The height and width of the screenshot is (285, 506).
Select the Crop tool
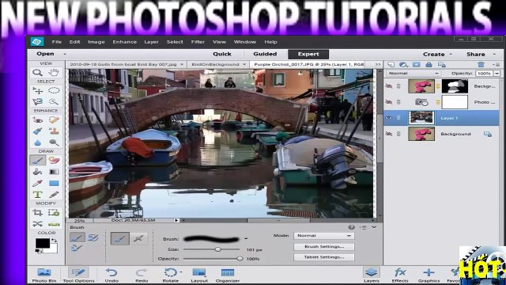tap(37, 213)
